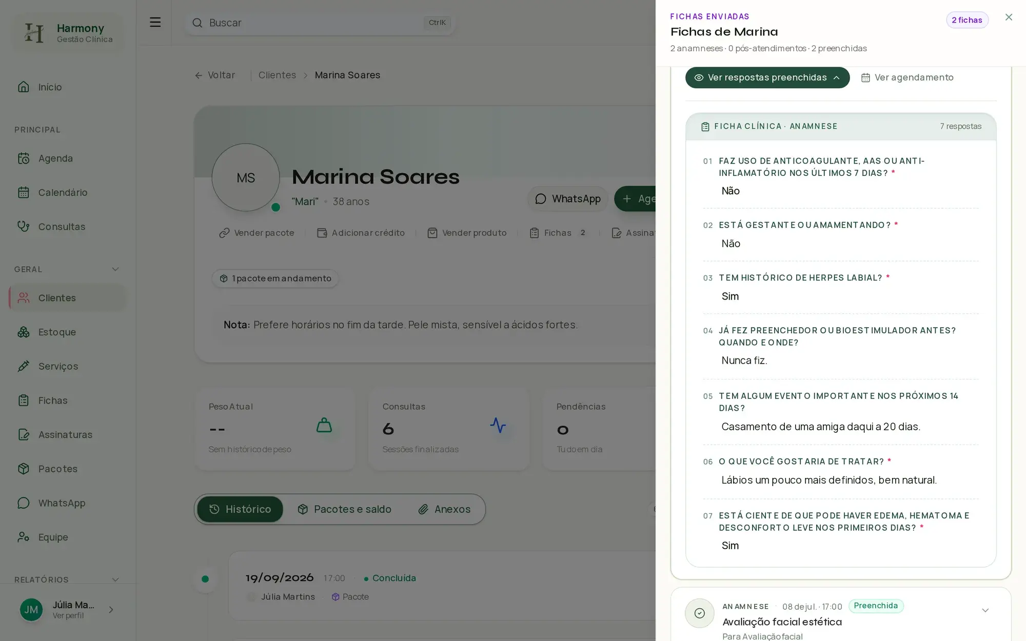The image size is (1026, 641).
Task: Click the Voltar back arrow
Action: (x=199, y=75)
